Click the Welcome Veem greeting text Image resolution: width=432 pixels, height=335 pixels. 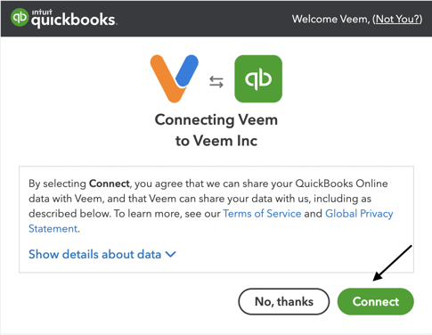(330, 19)
